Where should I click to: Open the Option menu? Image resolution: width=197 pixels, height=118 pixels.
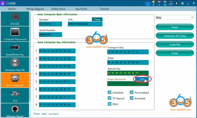coord(12,9)
